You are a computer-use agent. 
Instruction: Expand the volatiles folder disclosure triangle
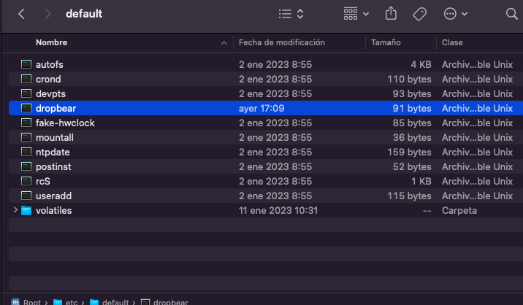pyautogui.click(x=15, y=210)
